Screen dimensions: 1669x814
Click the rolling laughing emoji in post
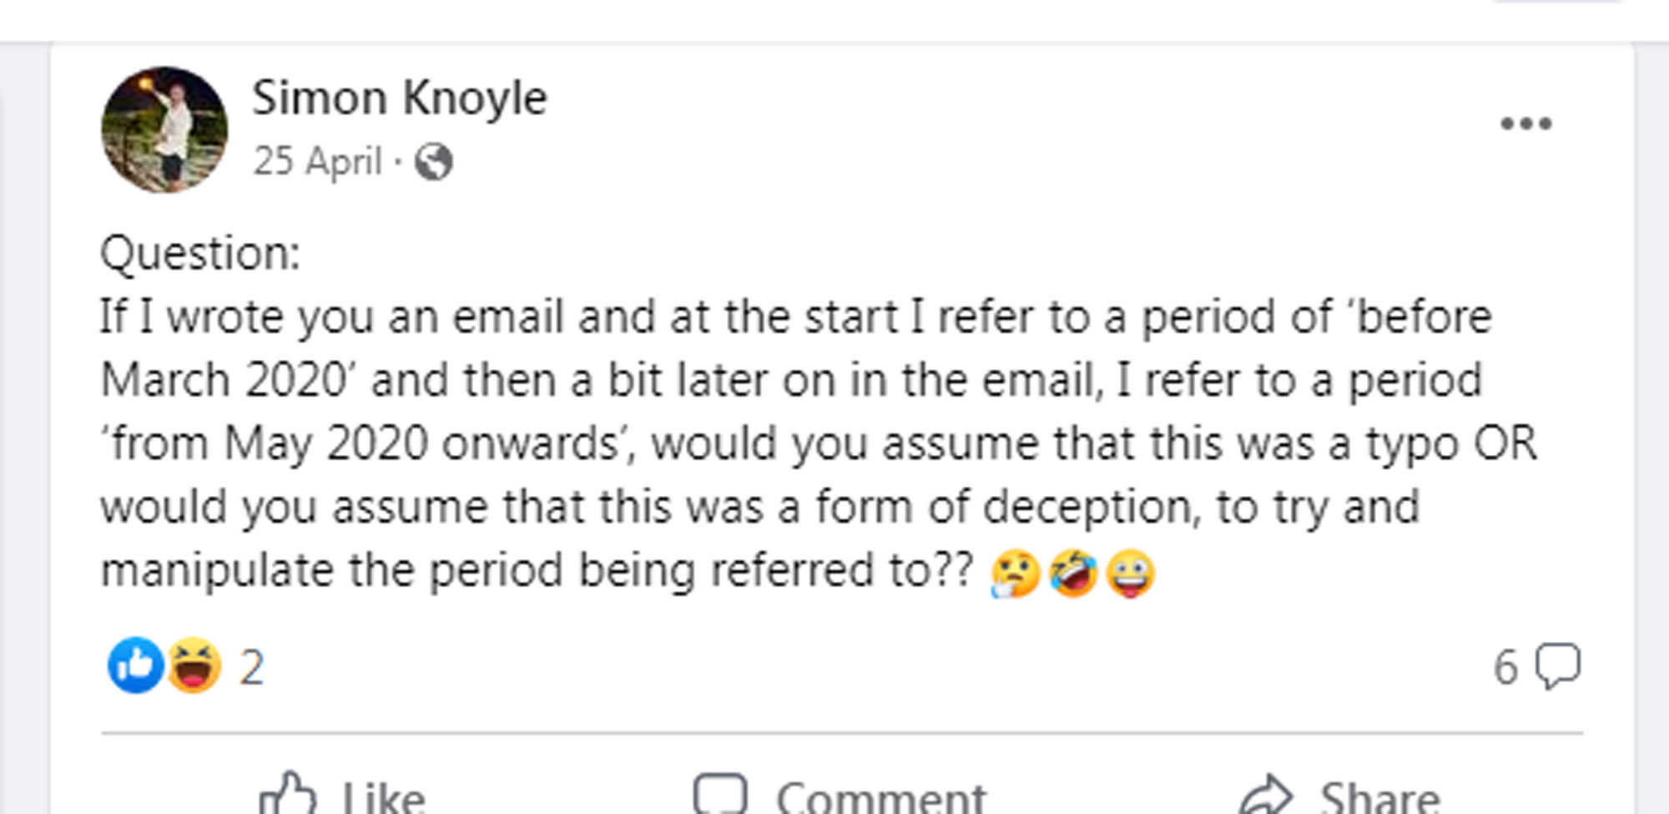[x=1073, y=574]
